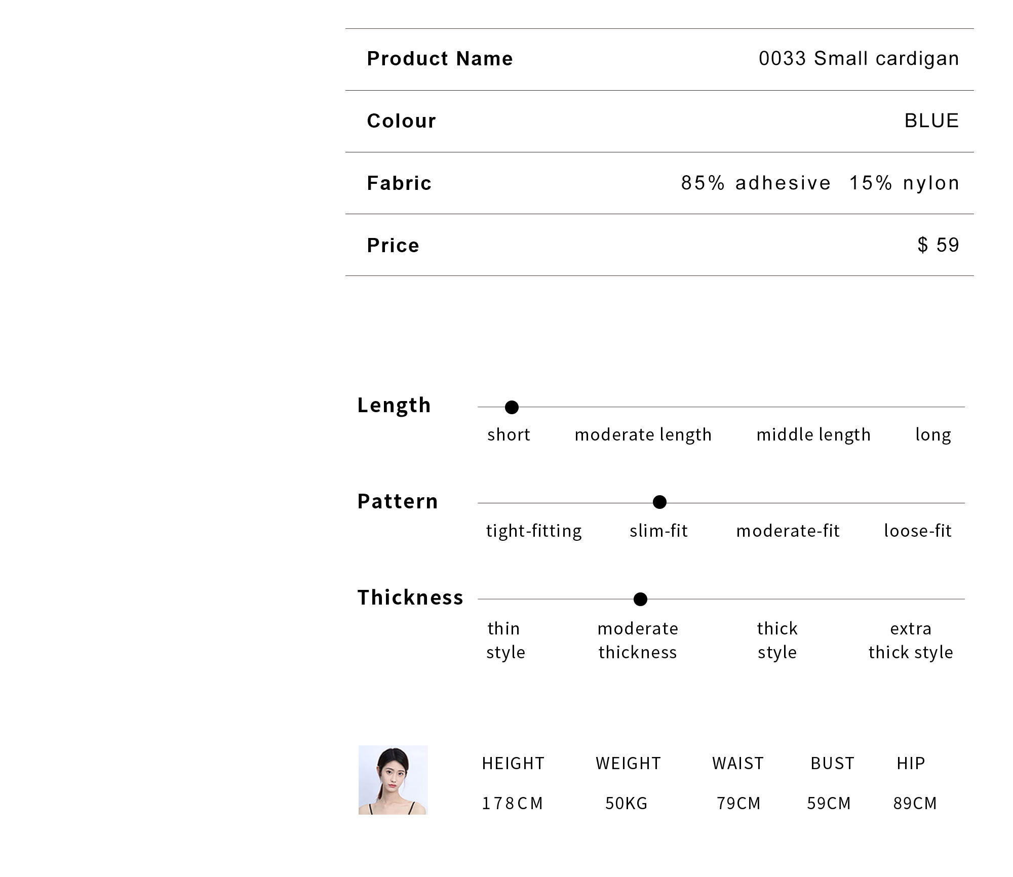Image resolution: width=1013 pixels, height=877 pixels.
Task: Click the Pattern slider dot at slim-fit
Action: 659,502
